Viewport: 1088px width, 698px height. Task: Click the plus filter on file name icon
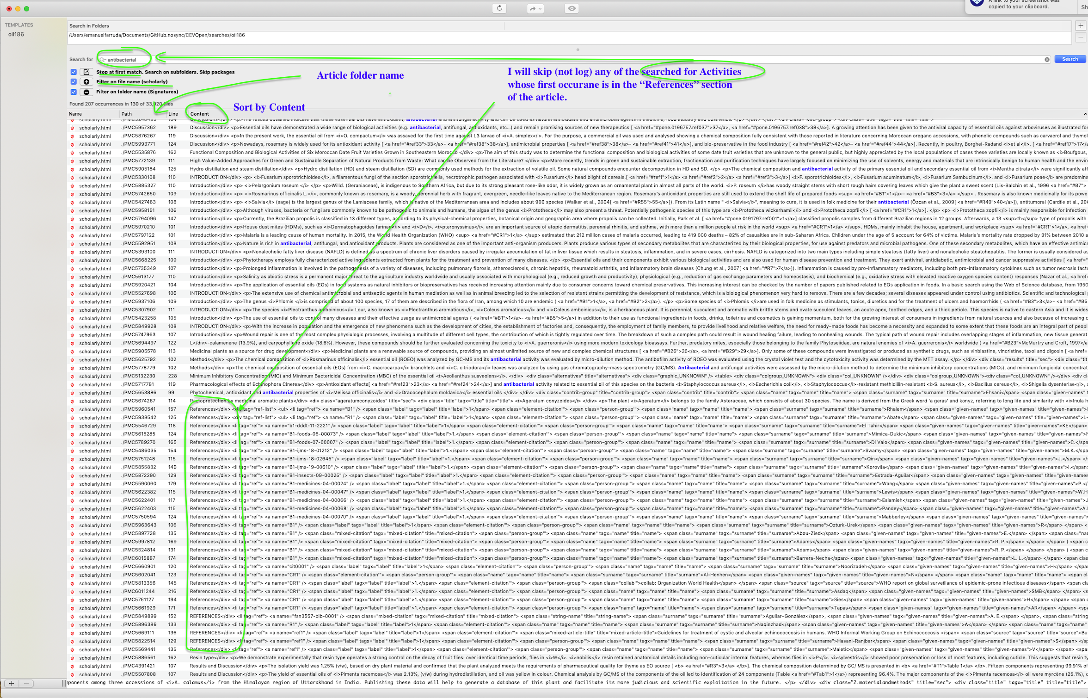tap(86, 82)
